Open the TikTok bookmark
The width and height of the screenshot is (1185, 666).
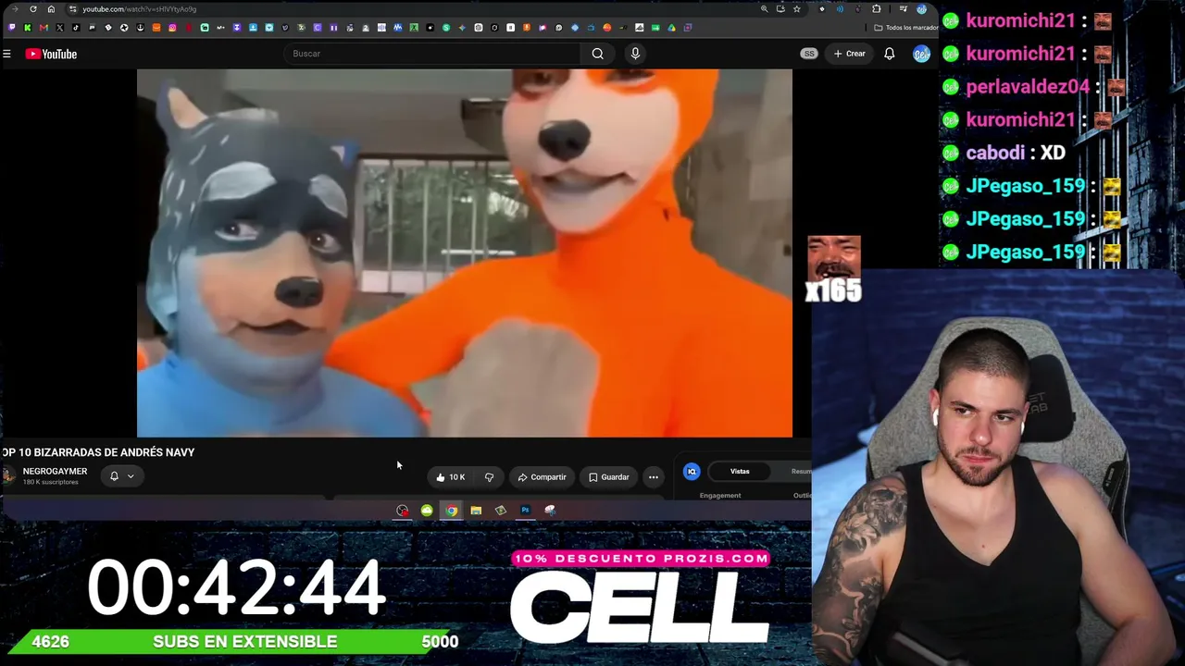76,28
